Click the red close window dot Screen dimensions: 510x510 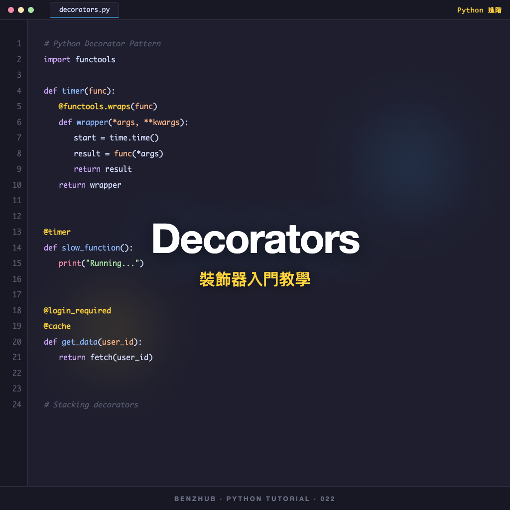click(x=11, y=10)
